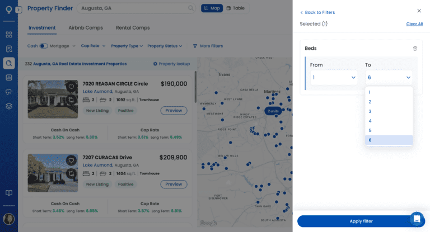The height and width of the screenshot is (232, 430).
Task: Switch to Table view
Action: 236,8
